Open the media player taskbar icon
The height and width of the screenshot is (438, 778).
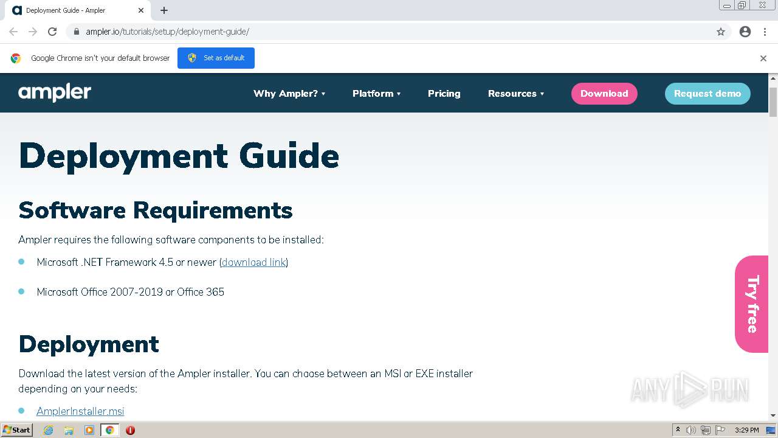click(x=89, y=430)
